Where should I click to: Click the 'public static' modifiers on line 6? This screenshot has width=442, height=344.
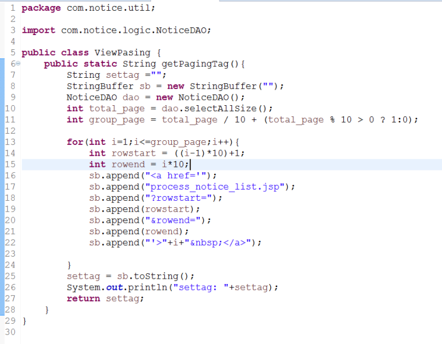[80, 64]
